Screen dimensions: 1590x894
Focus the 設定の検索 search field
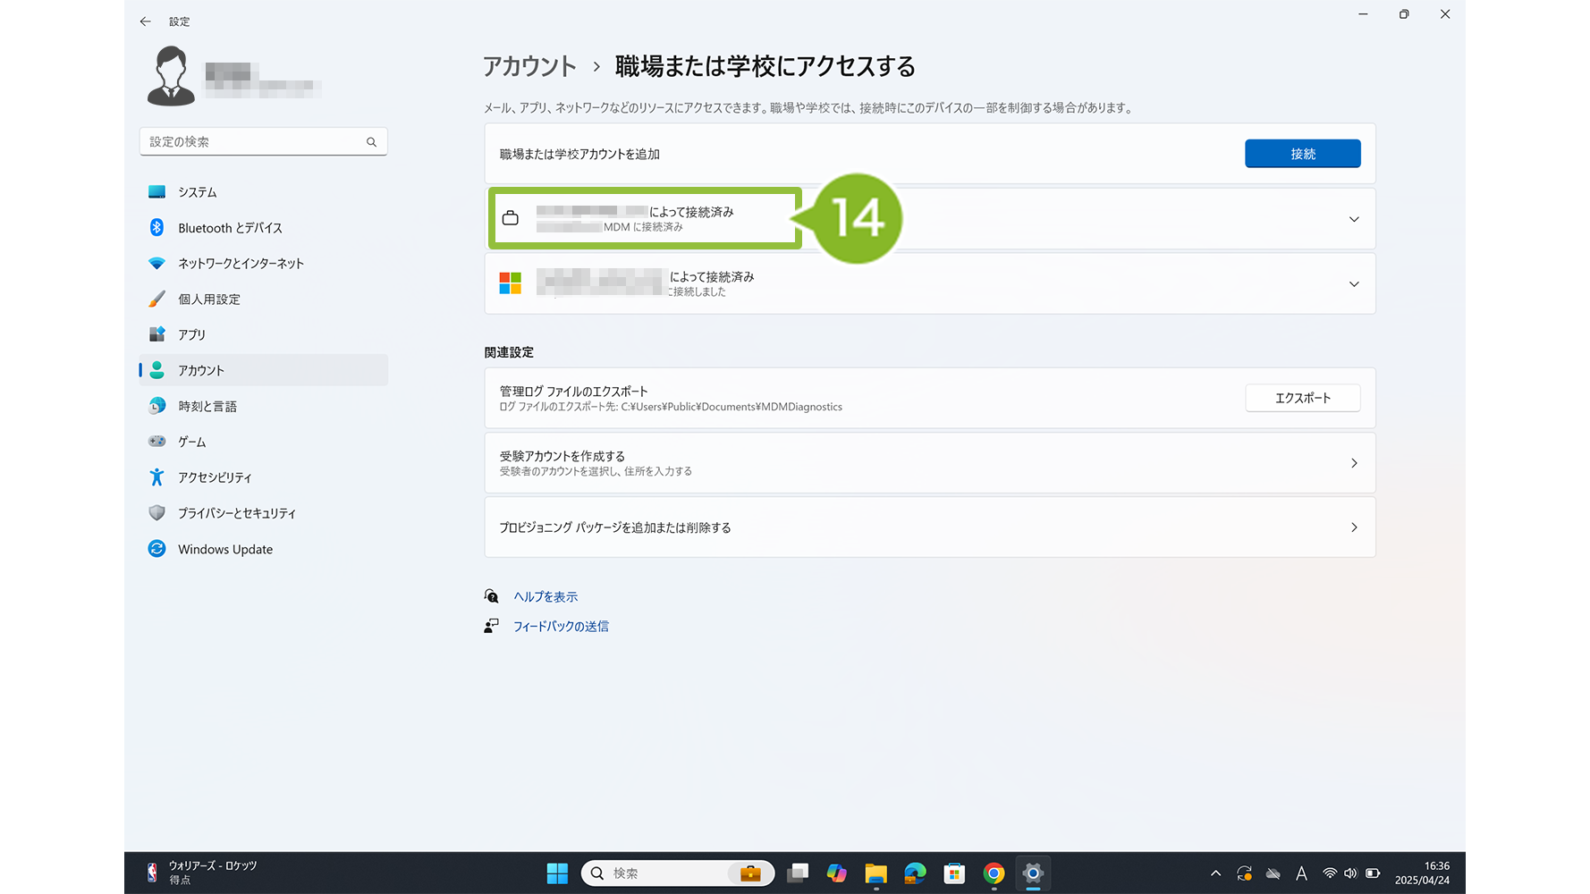tap(263, 142)
